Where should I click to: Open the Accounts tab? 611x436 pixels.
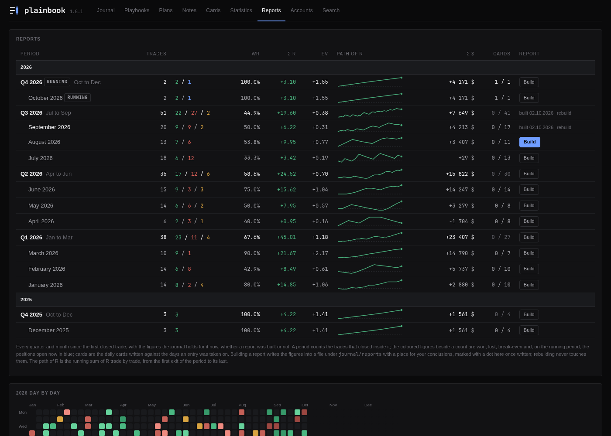302,10
